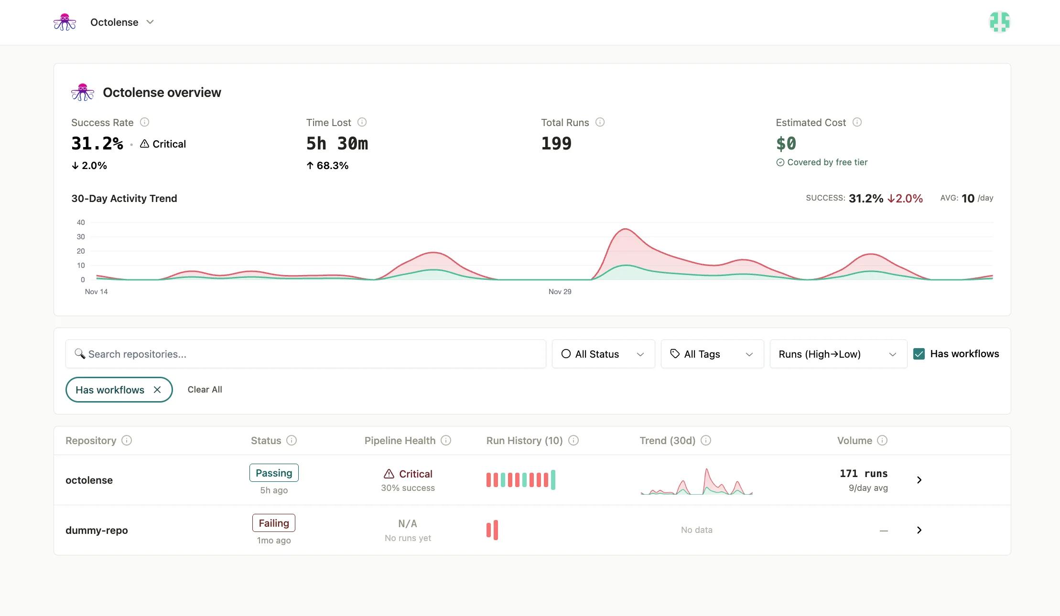Viewport: 1060px width, 616px height.
Task: Click the profile avatar in the top right corner
Action: (1000, 21)
